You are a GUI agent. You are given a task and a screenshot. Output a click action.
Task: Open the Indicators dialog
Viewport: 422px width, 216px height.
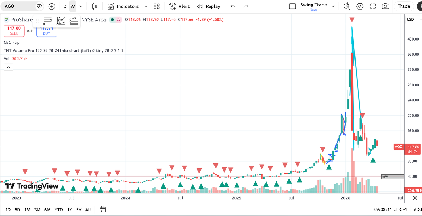123,6
